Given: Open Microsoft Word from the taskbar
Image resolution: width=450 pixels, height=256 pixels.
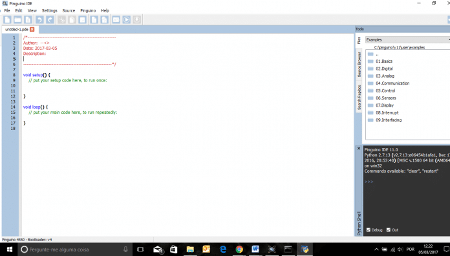Looking at the screenshot, I should (255, 250).
